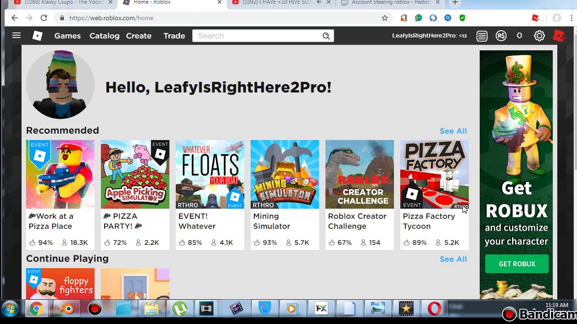Click the green shield extension icon
Image resolution: width=577 pixels, height=324 pixels.
point(462,18)
